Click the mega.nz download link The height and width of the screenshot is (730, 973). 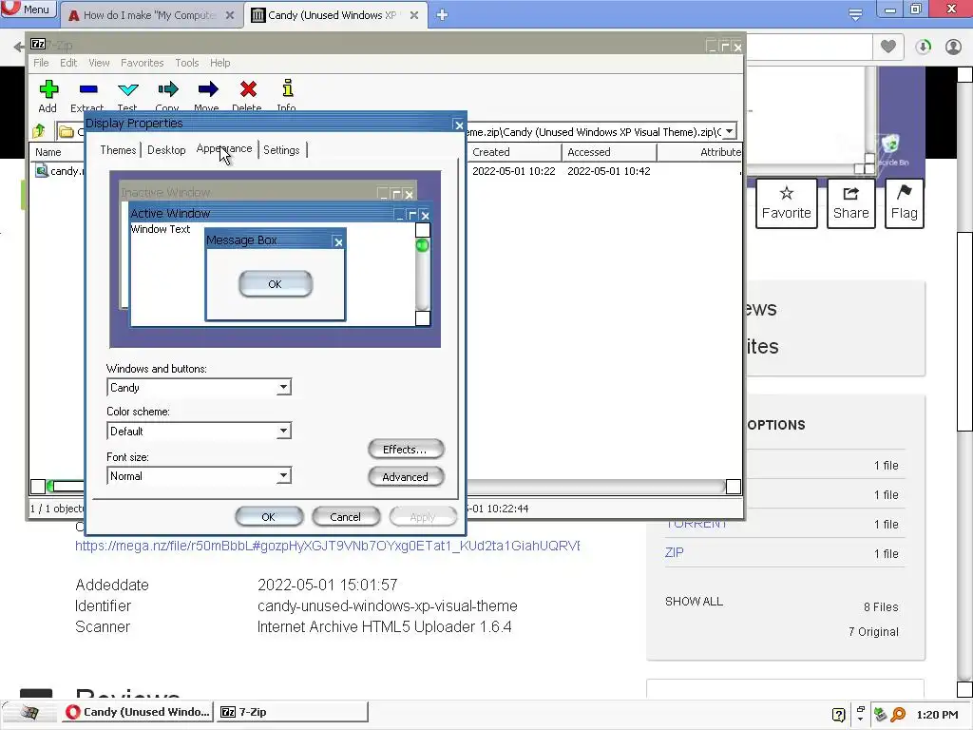328,546
